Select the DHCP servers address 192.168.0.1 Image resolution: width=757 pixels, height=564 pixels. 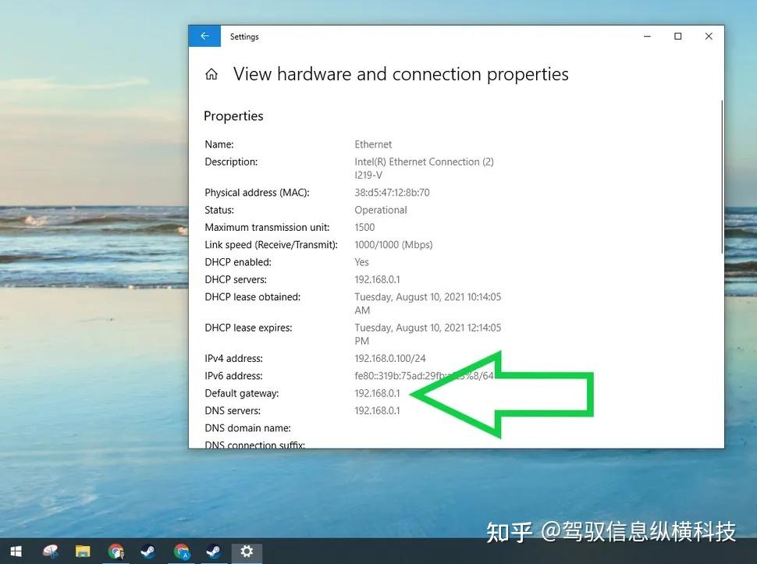[x=377, y=279]
